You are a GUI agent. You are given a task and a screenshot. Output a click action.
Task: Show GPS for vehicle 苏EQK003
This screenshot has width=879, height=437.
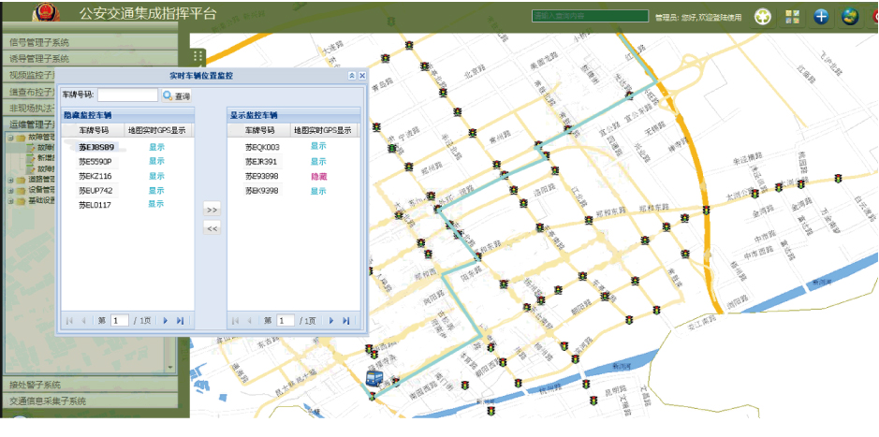pyautogui.click(x=318, y=147)
